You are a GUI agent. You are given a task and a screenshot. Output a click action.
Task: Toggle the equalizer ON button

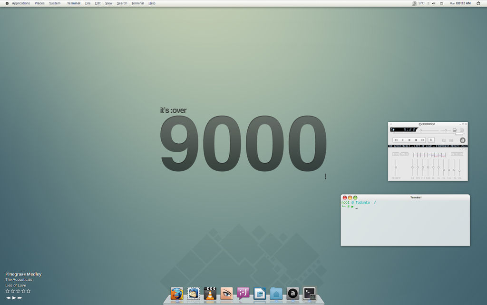pos(395,154)
